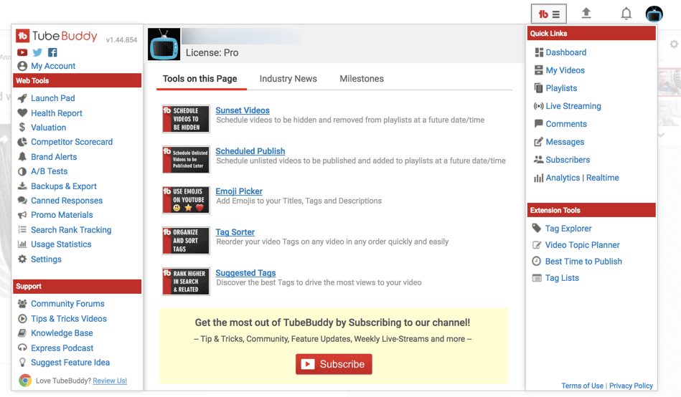
Task: Click the rocket icon for Launch Pad
Action: pyautogui.click(x=22, y=98)
